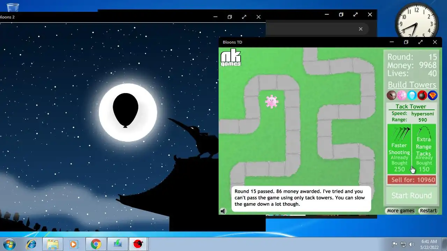Screen dimensions: 447x251
Task: Open the network icon in the system tray
Action: pyautogui.click(x=403, y=244)
